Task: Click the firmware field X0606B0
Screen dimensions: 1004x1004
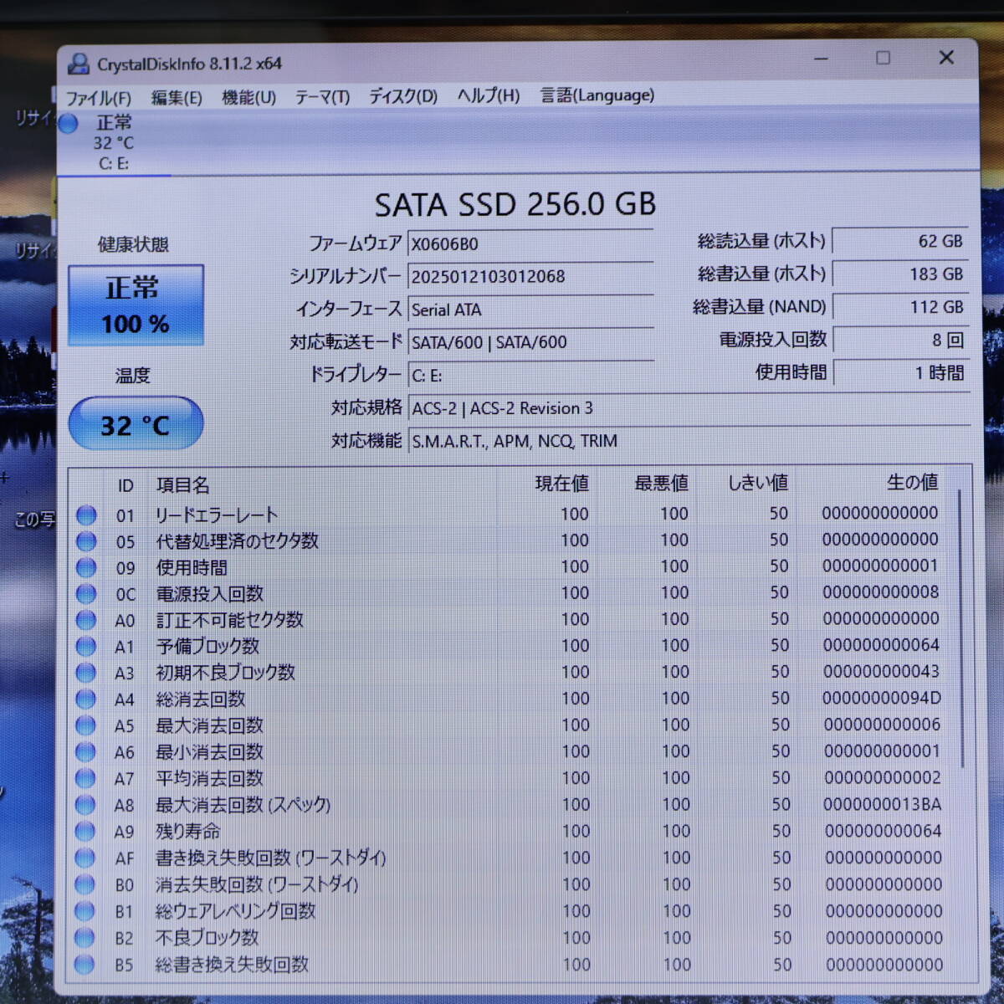Action: [530, 244]
